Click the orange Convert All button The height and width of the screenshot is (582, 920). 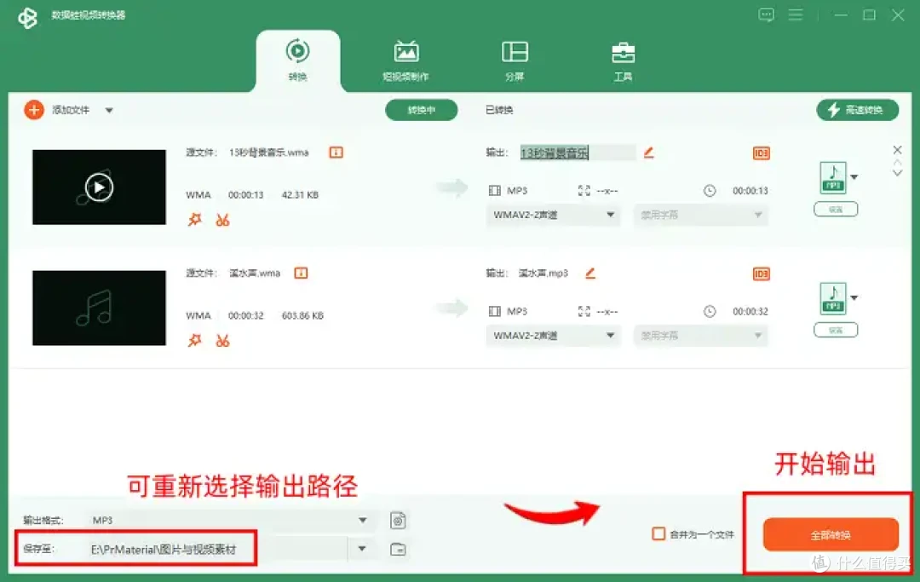click(x=831, y=534)
